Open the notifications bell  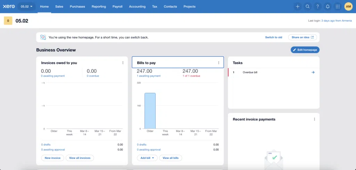tap(327, 7)
